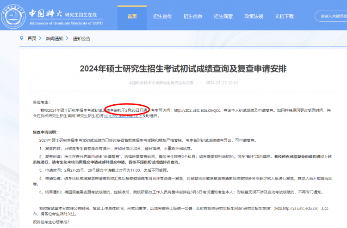
Task: Open the 招生信息 navigation menu
Action: tap(193, 17)
